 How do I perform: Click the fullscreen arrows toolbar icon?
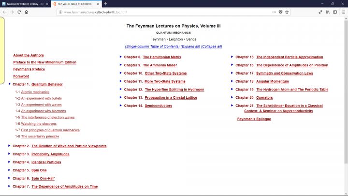click(320, 12)
